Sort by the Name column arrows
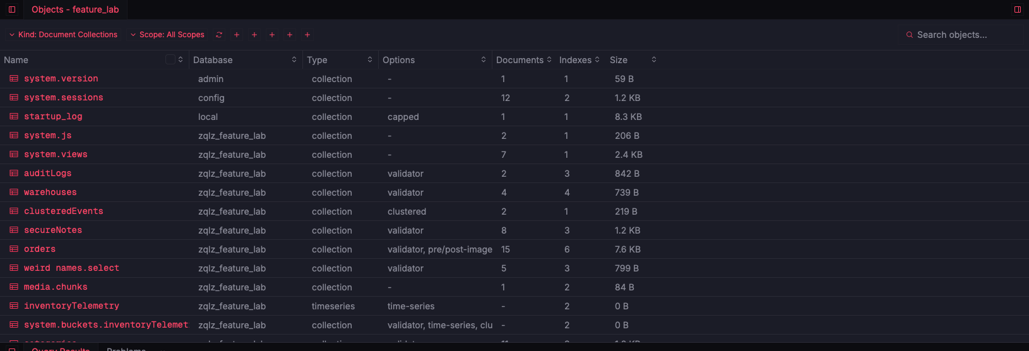1029x351 pixels. pos(181,59)
